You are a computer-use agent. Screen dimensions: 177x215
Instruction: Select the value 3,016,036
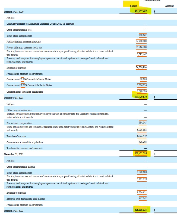[142, 85]
